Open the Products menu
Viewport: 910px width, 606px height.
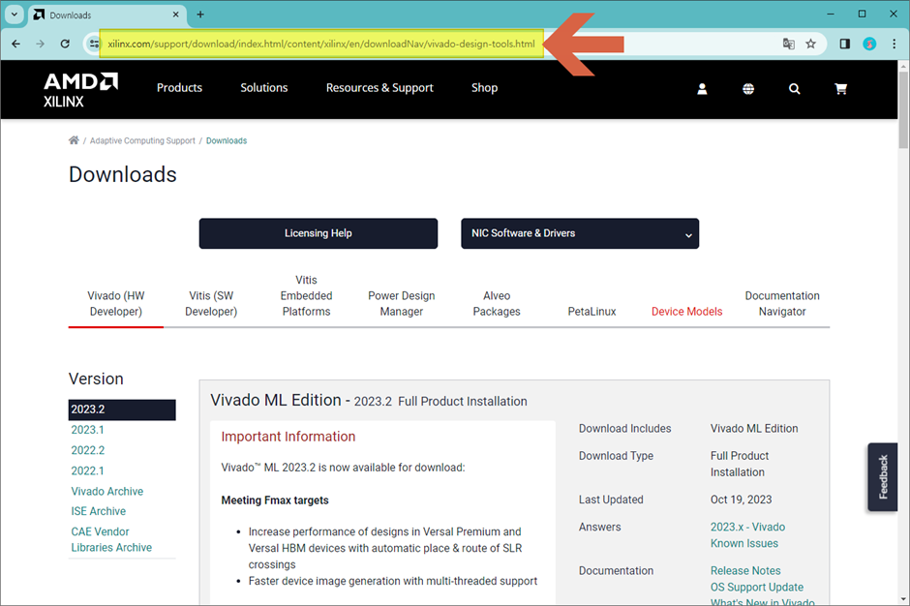pyautogui.click(x=179, y=88)
